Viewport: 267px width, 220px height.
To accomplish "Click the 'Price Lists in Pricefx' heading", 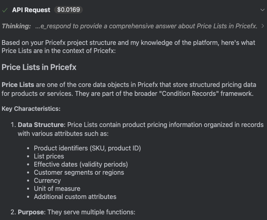I will tap(39, 67).
